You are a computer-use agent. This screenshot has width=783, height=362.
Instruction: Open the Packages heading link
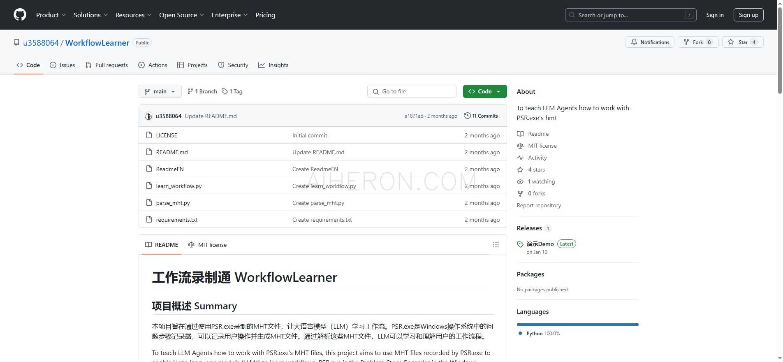click(x=530, y=274)
